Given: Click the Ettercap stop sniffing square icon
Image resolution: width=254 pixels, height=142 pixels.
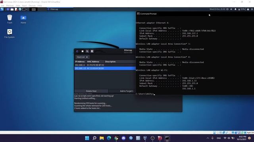Looking at the screenshot, I should 83,51.
